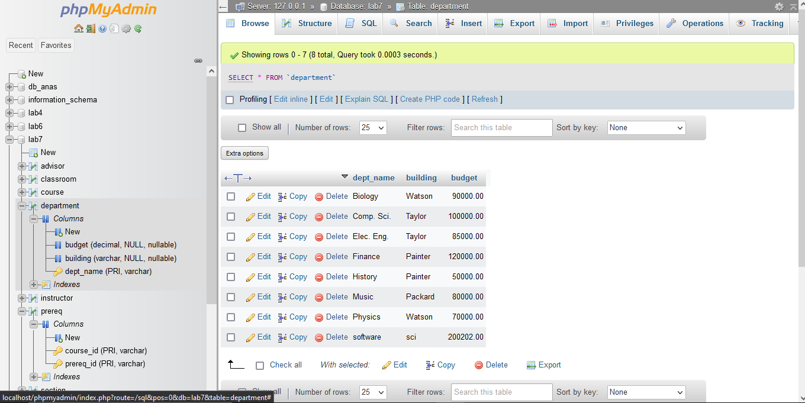
Task: Click the pencil Edit icon for Music row
Action: click(250, 297)
